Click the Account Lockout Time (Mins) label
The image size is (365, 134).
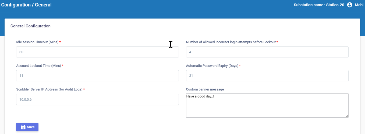(x=38, y=66)
